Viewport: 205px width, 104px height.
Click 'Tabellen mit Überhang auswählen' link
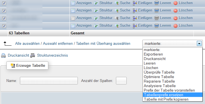(x=103, y=43)
